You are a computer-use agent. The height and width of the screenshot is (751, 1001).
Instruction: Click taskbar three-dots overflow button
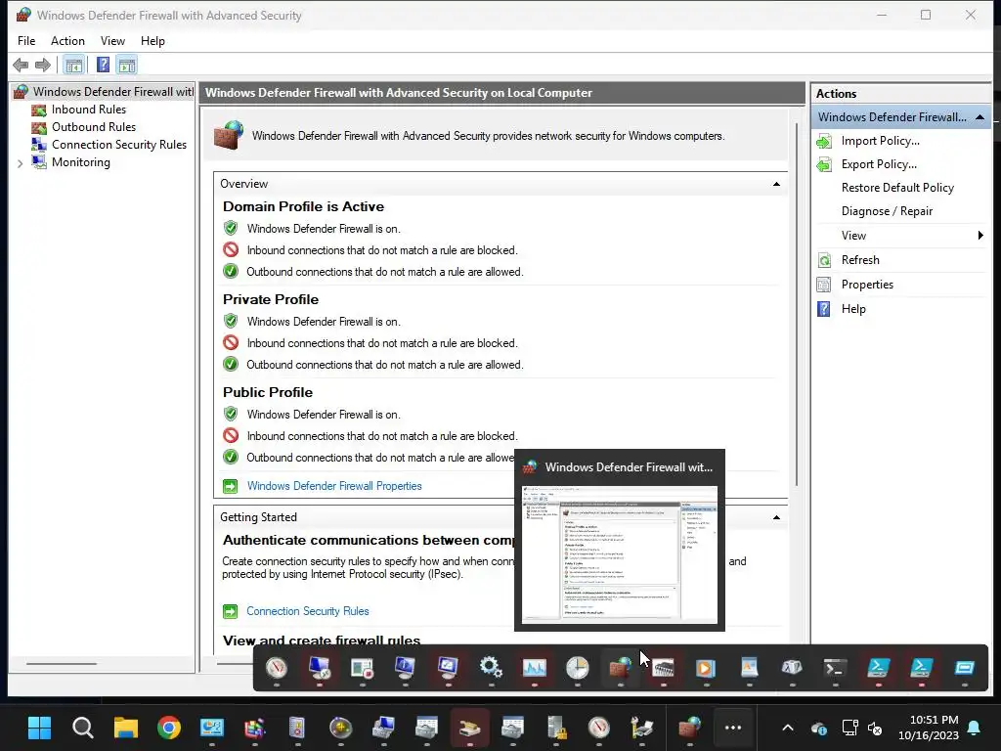coord(733,728)
